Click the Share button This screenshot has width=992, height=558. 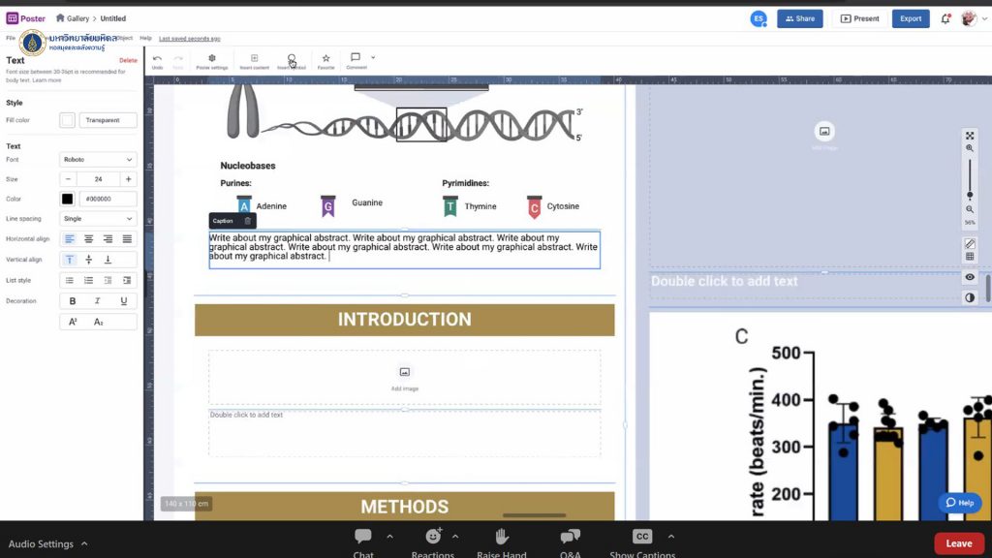pos(799,18)
